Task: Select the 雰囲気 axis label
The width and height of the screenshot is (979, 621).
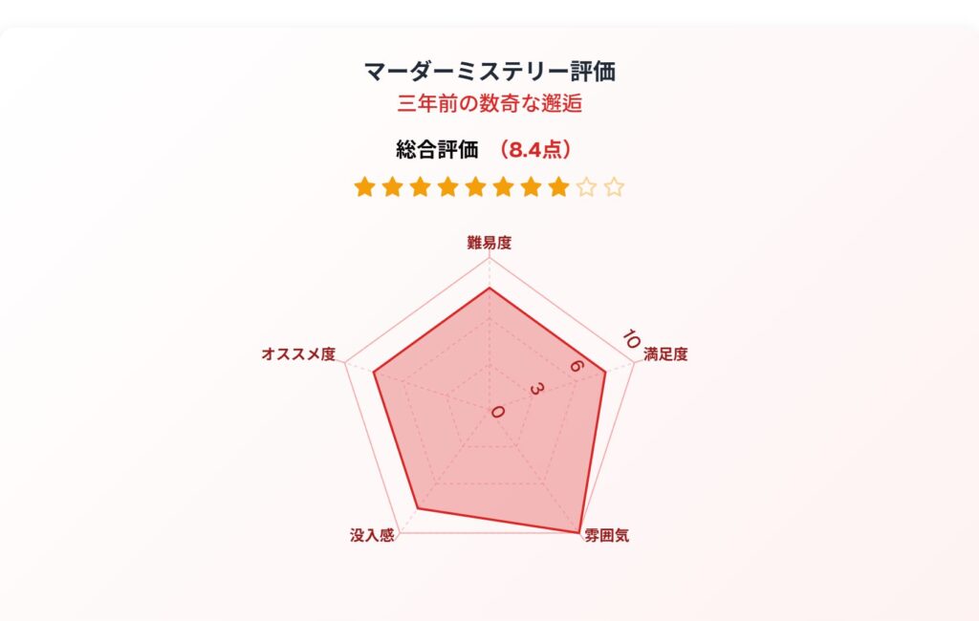Action: [606, 535]
